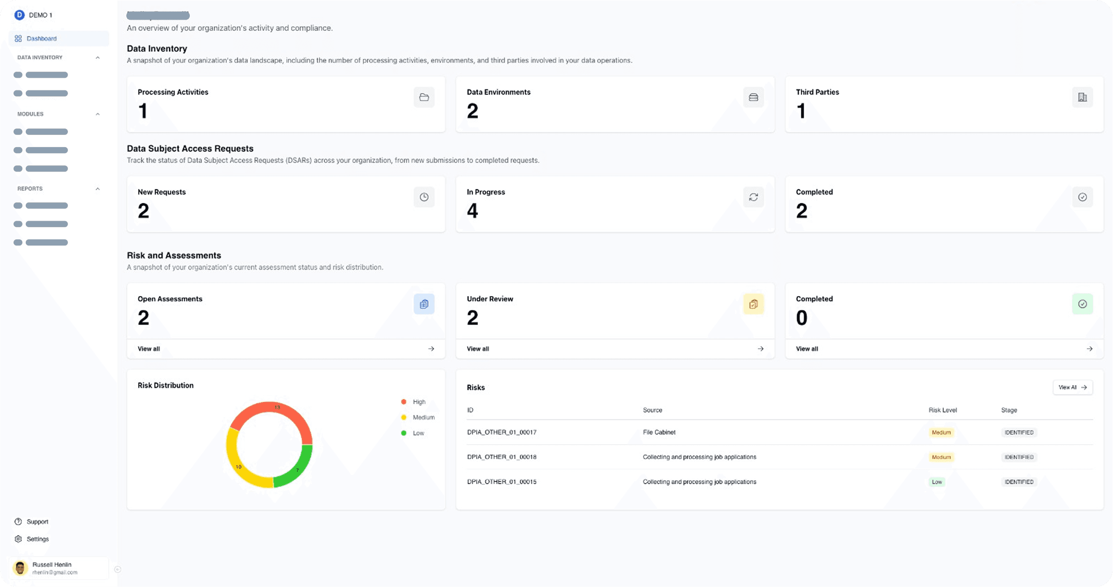
Task: Click the High legend red color dot
Action: [x=403, y=401]
